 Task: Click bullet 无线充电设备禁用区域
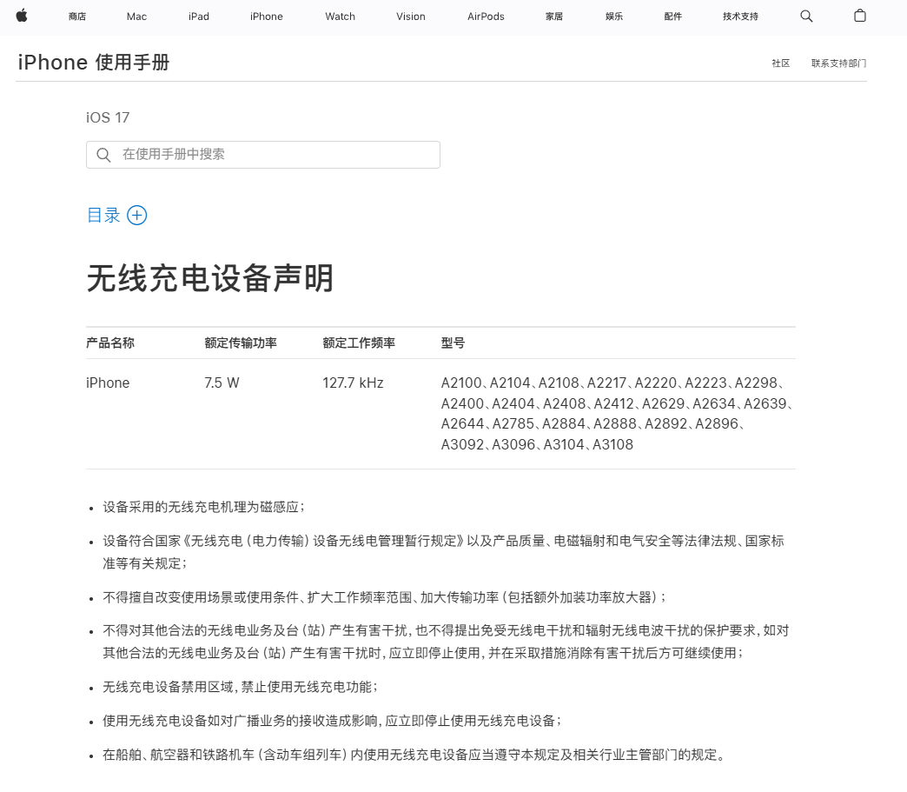click(240, 687)
